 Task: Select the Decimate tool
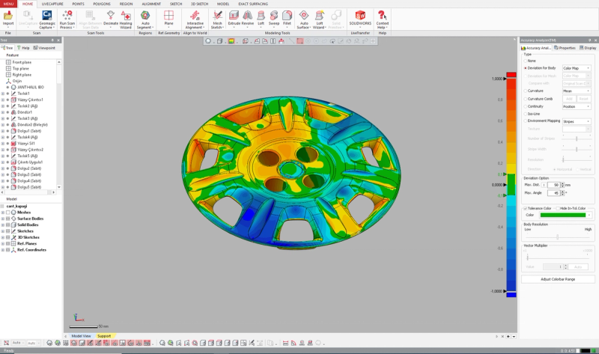pos(110,19)
